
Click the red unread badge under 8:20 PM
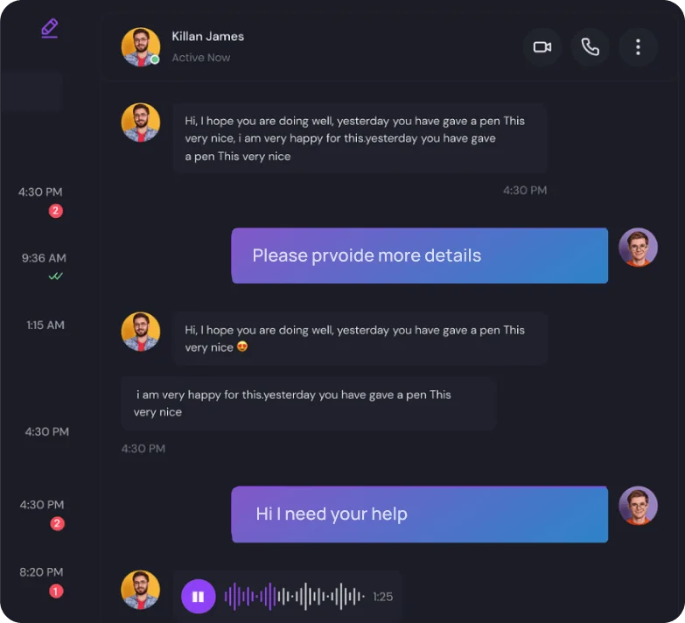pyautogui.click(x=56, y=591)
